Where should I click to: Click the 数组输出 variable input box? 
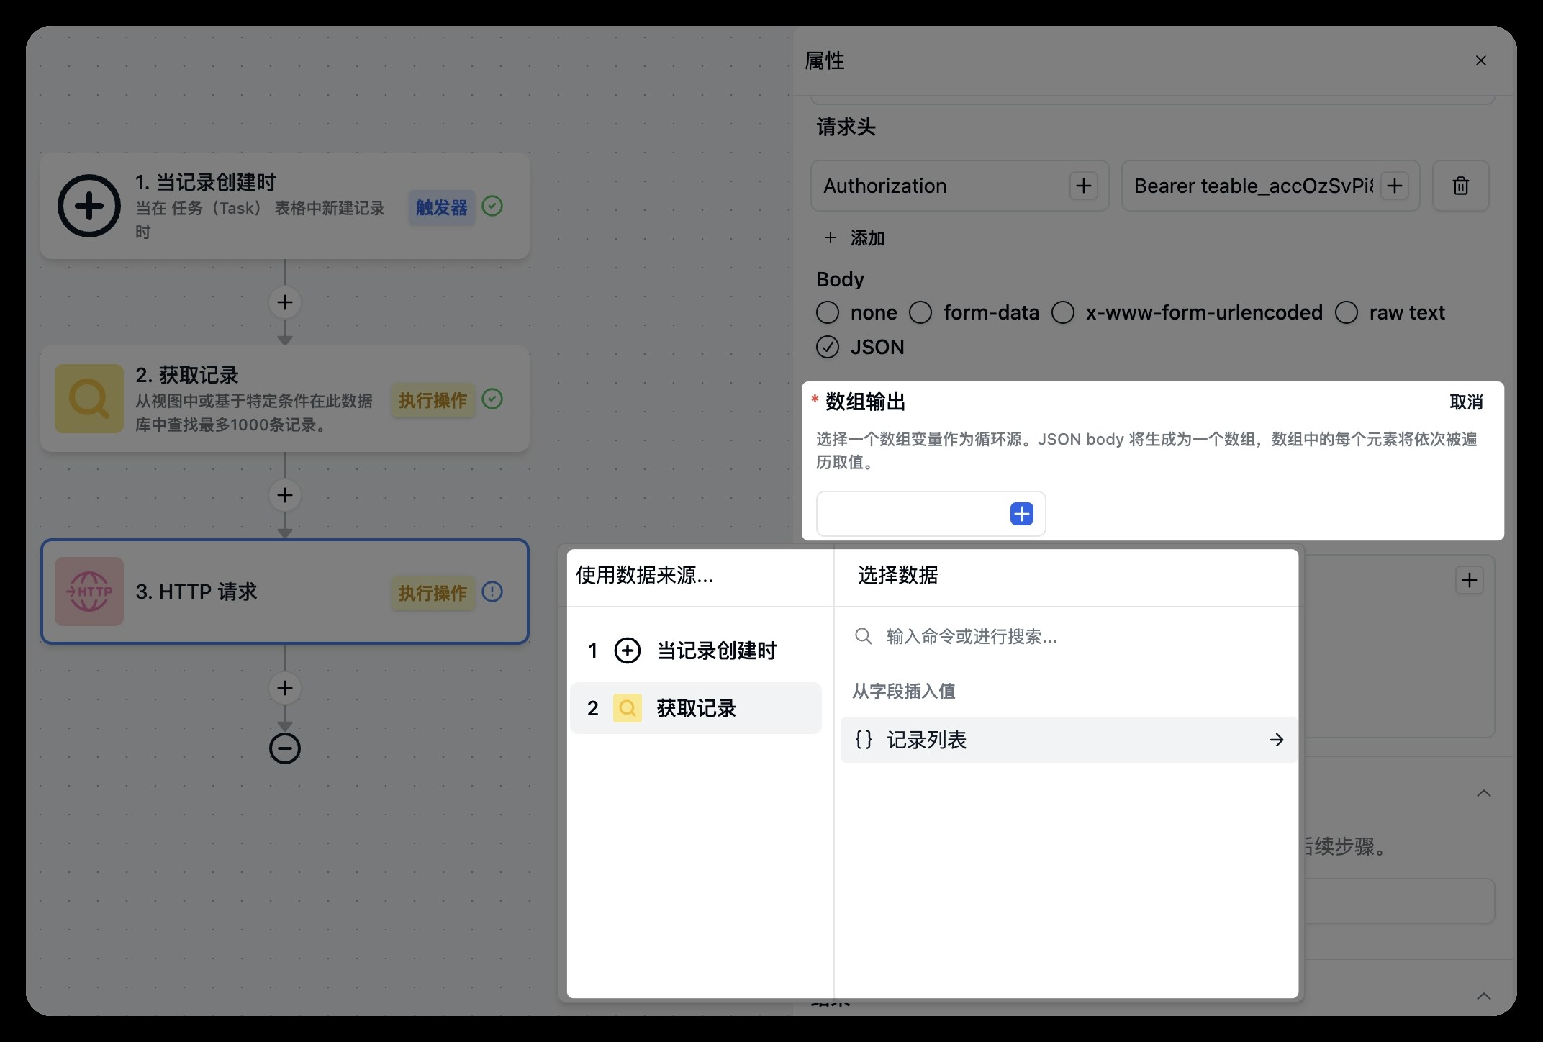click(x=931, y=514)
